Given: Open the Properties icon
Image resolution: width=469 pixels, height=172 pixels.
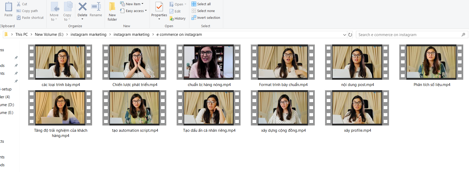Looking at the screenshot, I should [159, 7].
